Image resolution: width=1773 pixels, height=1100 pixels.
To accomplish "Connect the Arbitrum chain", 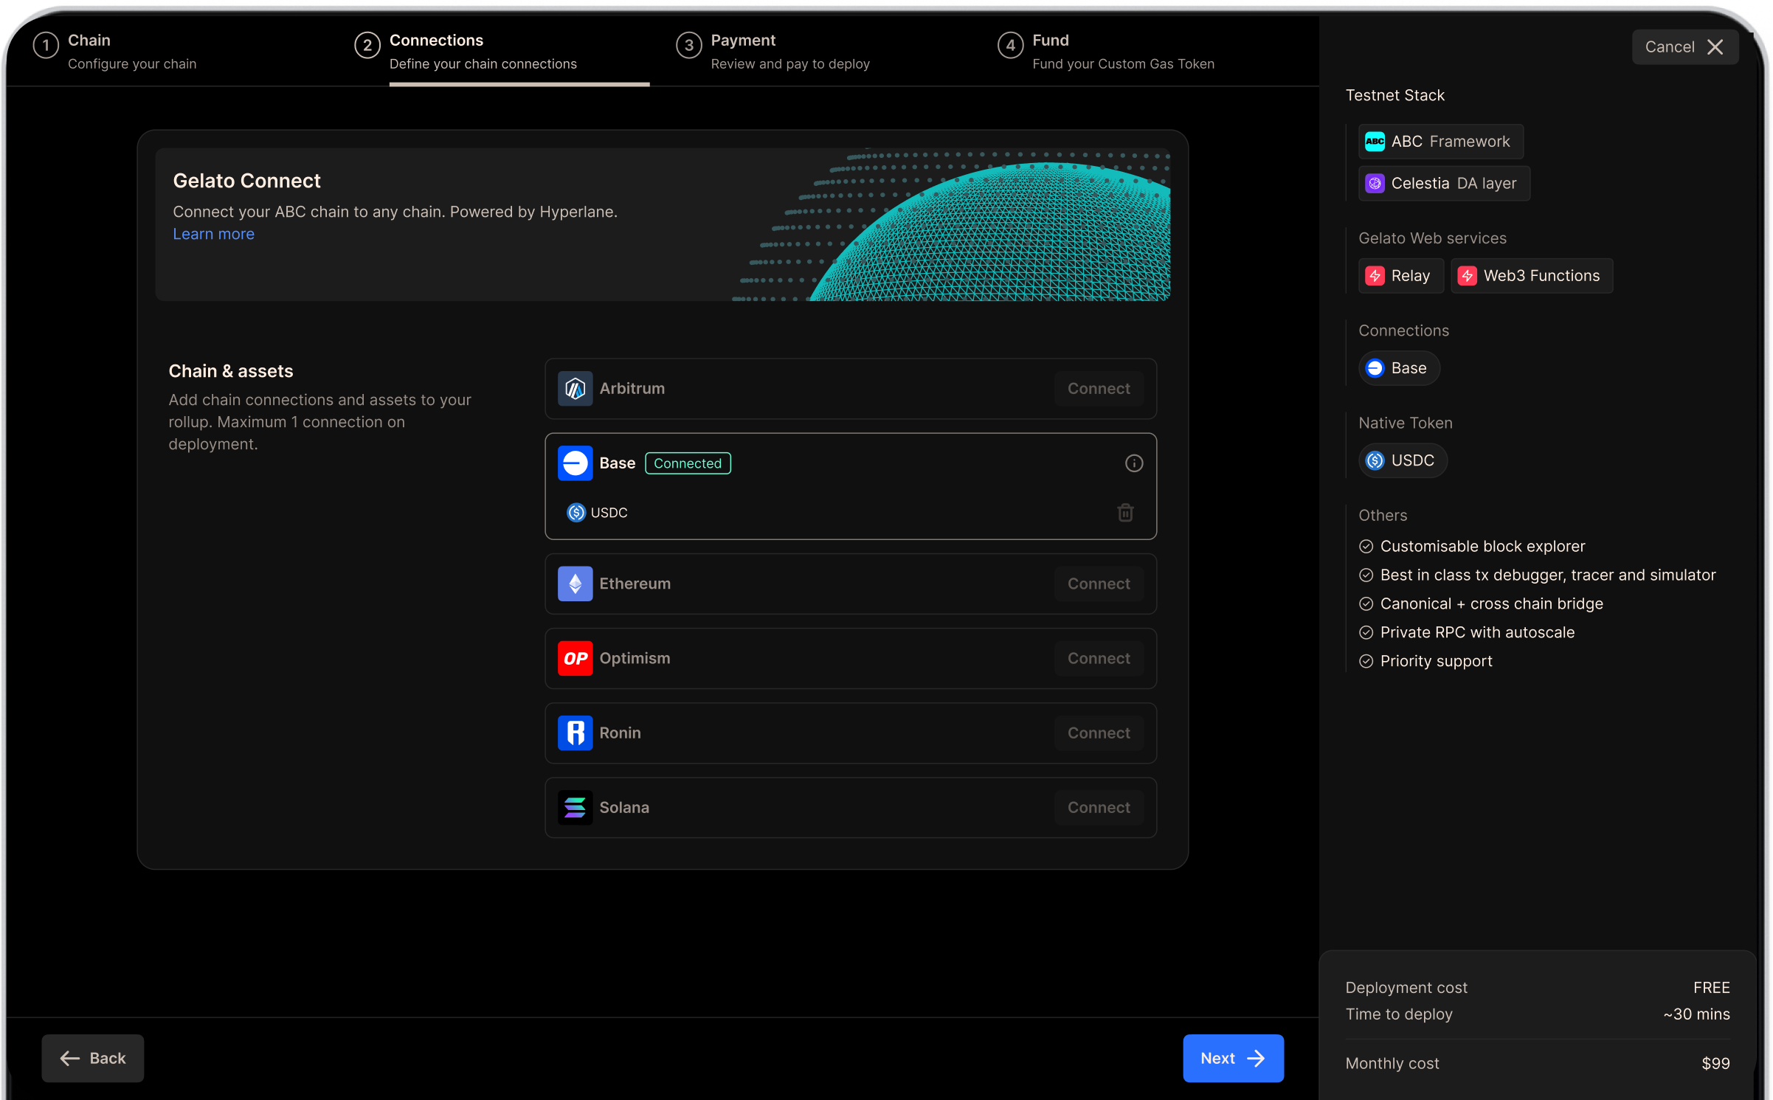I will click(x=1098, y=389).
